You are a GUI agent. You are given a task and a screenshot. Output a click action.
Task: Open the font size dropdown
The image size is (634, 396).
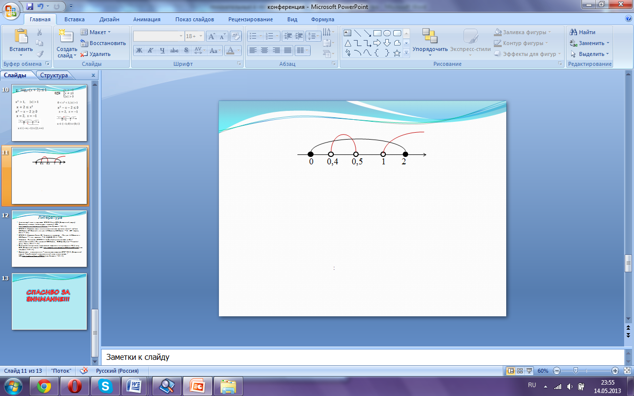coord(200,36)
